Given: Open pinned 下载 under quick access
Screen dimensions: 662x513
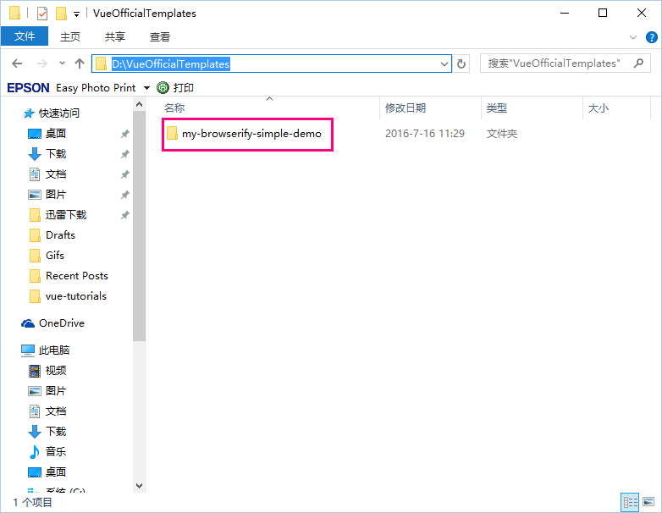Looking at the screenshot, I should tap(55, 154).
